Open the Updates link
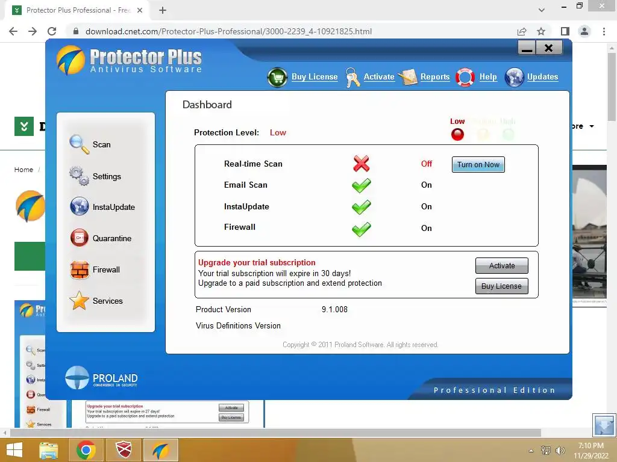The height and width of the screenshot is (462, 617). coord(543,76)
